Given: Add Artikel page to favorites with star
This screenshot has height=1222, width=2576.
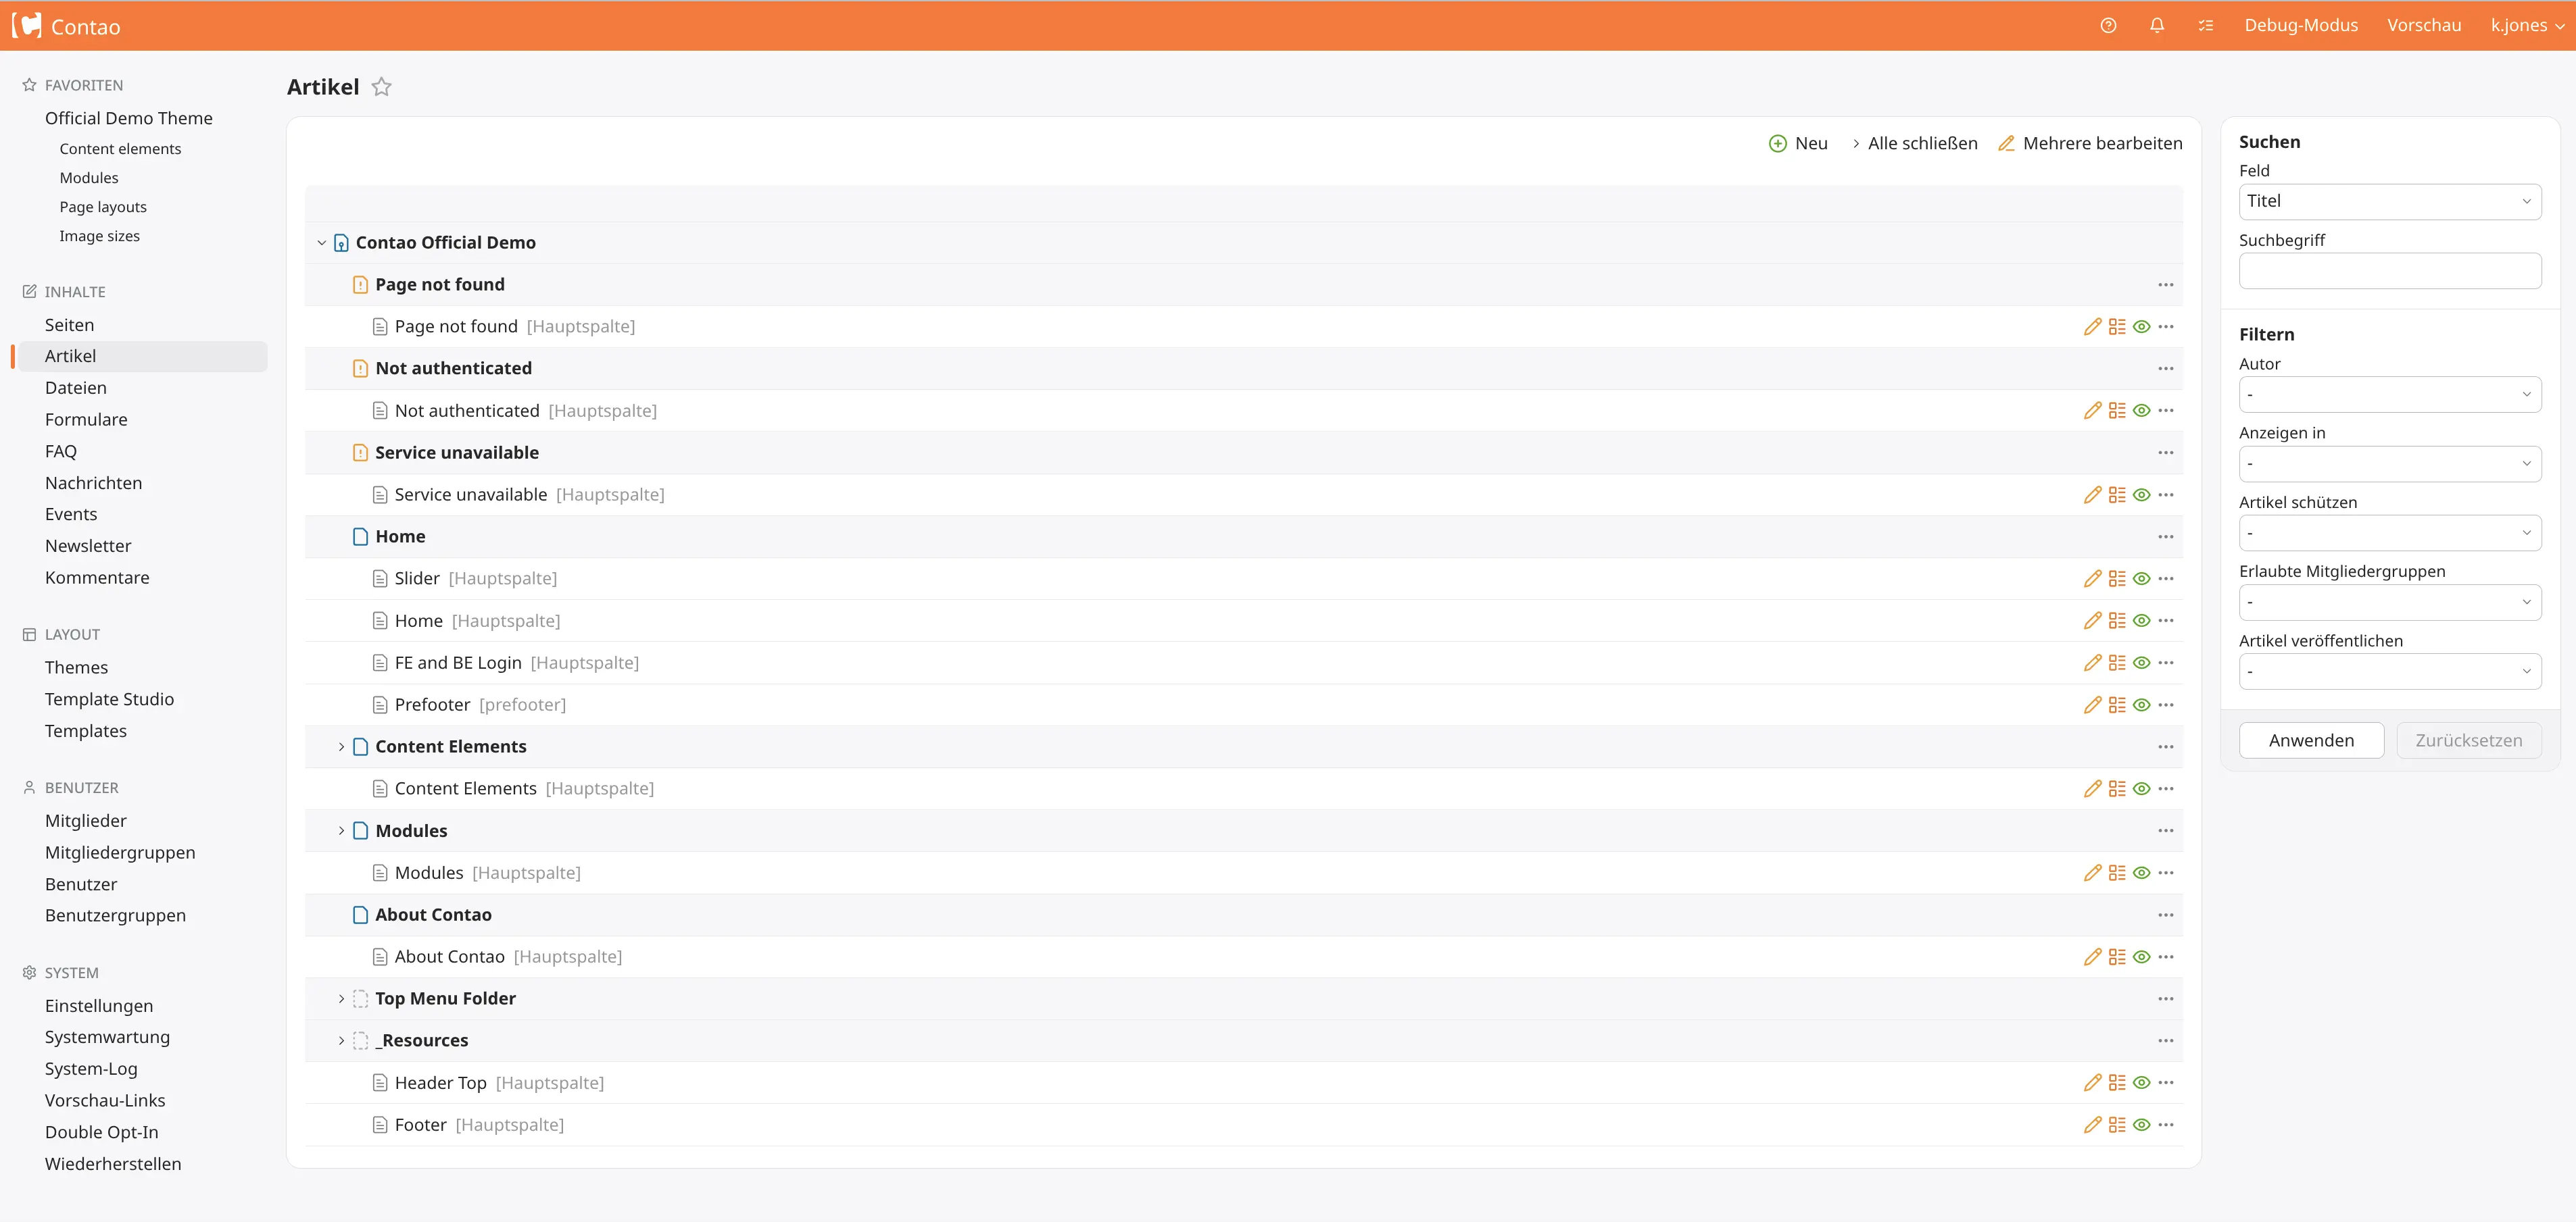Looking at the screenshot, I should 381,87.
